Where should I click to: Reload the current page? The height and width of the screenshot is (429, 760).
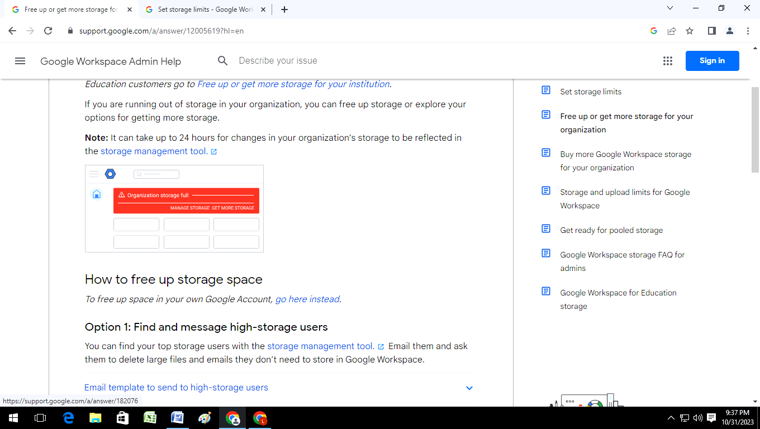pos(48,31)
